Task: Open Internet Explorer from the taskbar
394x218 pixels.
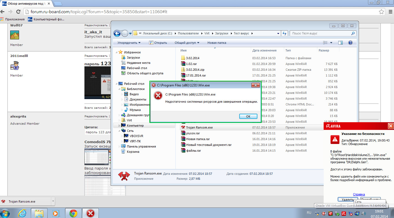Action: pos(22,213)
